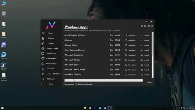
Task: Open Premiere Pro from taskbar
Action: click(95, 108)
